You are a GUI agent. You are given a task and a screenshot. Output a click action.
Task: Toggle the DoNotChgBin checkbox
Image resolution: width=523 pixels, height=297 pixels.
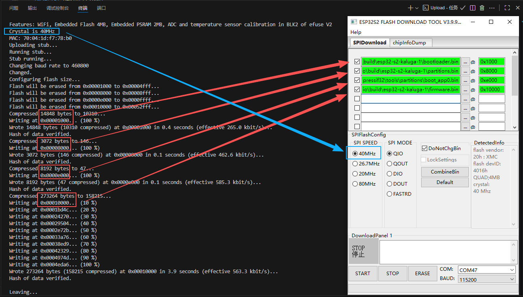pyautogui.click(x=424, y=148)
